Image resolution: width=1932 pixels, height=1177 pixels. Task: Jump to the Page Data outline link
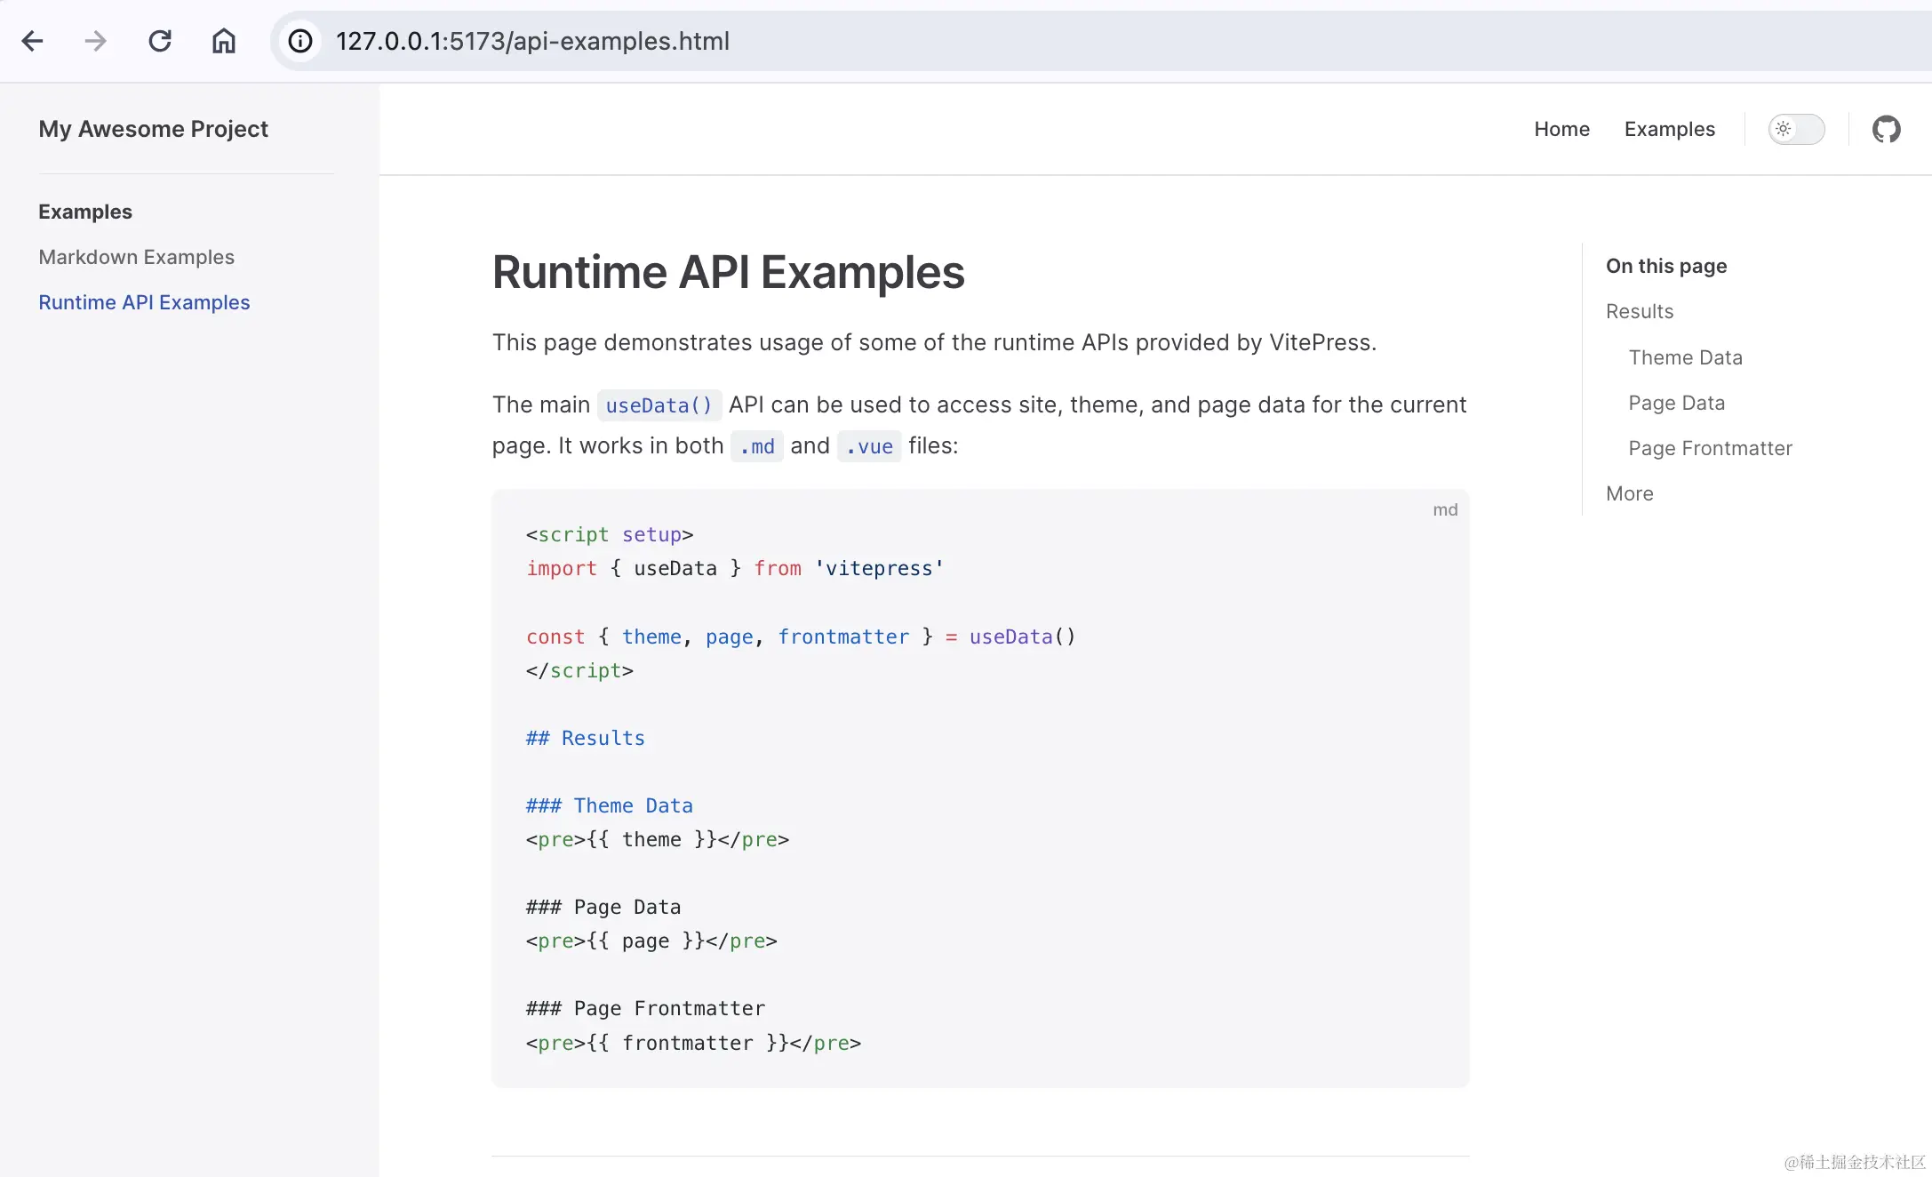[x=1676, y=403]
